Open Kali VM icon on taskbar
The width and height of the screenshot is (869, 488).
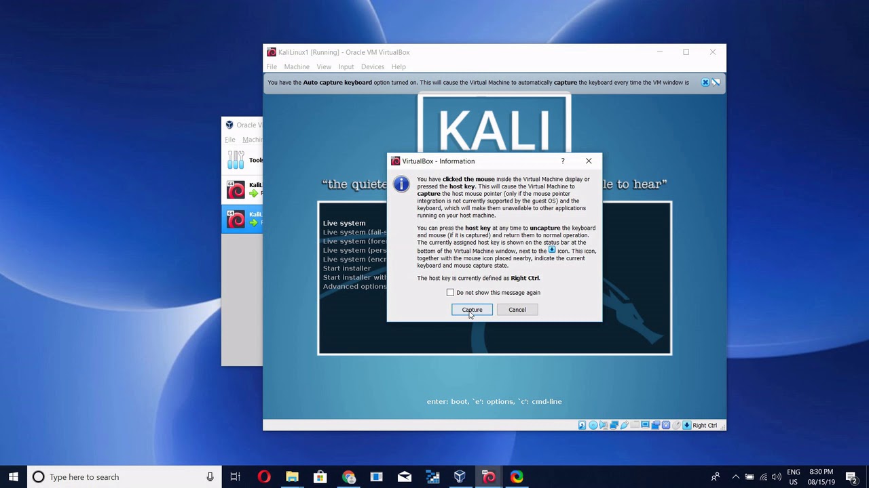point(489,476)
